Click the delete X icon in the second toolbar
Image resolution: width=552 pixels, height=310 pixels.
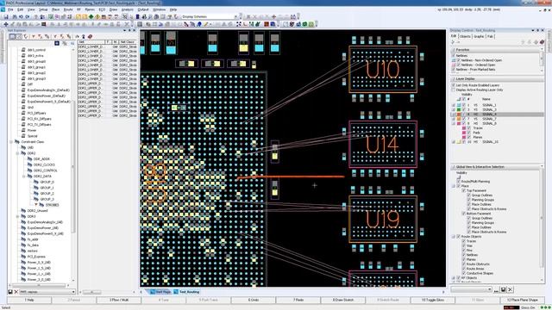coord(127,24)
